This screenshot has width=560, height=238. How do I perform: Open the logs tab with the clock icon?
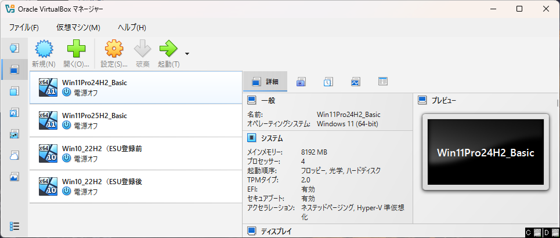coord(328,82)
